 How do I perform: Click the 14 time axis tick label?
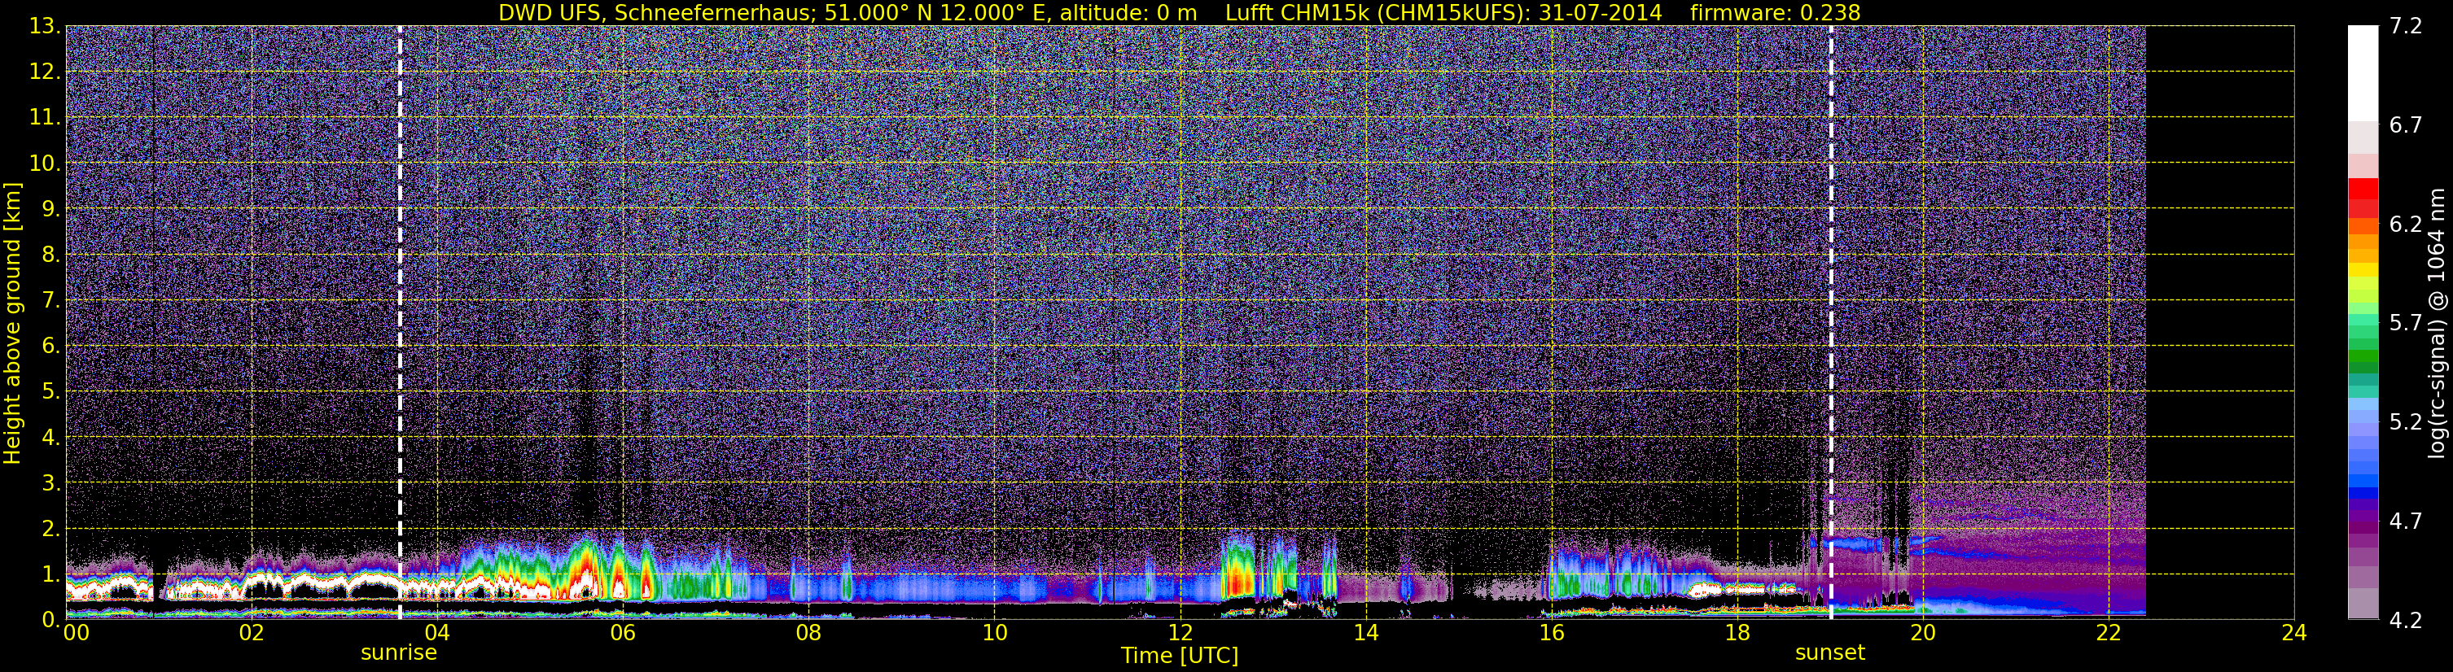pyautogui.click(x=1365, y=633)
